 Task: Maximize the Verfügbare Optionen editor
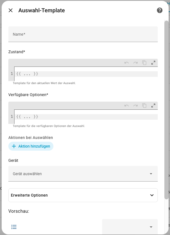click(x=153, y=106)
